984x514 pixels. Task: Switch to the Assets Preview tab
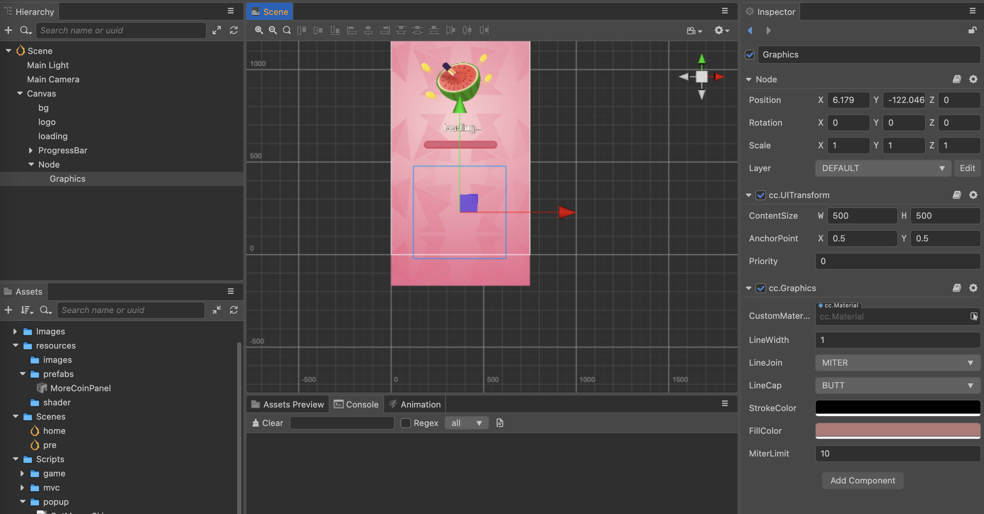(x=288, y=404)
